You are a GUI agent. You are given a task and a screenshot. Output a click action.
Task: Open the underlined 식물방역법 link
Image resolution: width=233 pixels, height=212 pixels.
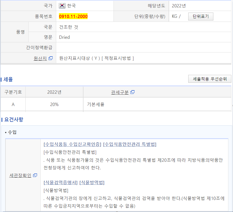[92, 182]
